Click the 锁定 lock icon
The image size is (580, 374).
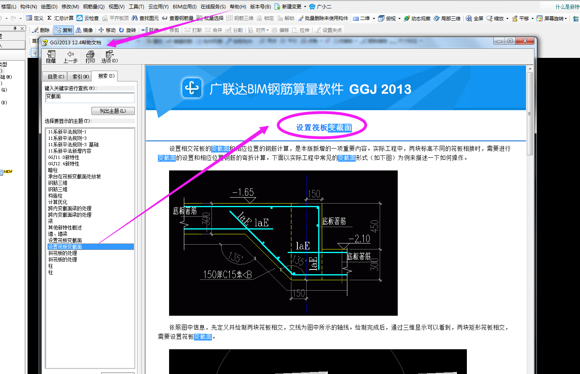[x=265, y=18]
